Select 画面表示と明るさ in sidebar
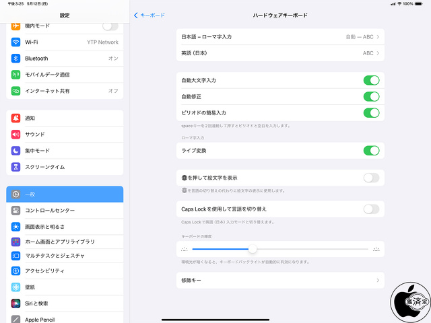The height and width of the screenshot is (323, 431). [65, 227]
